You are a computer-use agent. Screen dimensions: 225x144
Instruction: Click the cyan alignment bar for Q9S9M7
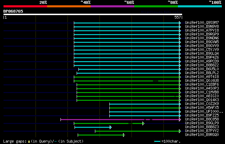[127, 23]
